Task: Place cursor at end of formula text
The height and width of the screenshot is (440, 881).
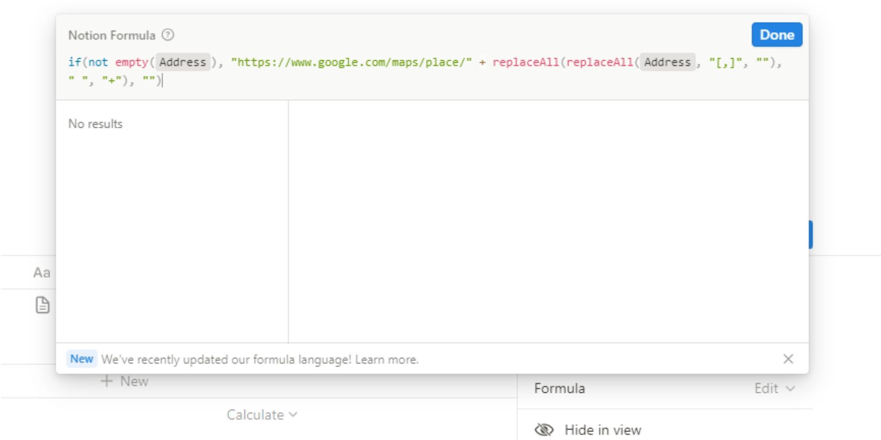Action: 162,81
